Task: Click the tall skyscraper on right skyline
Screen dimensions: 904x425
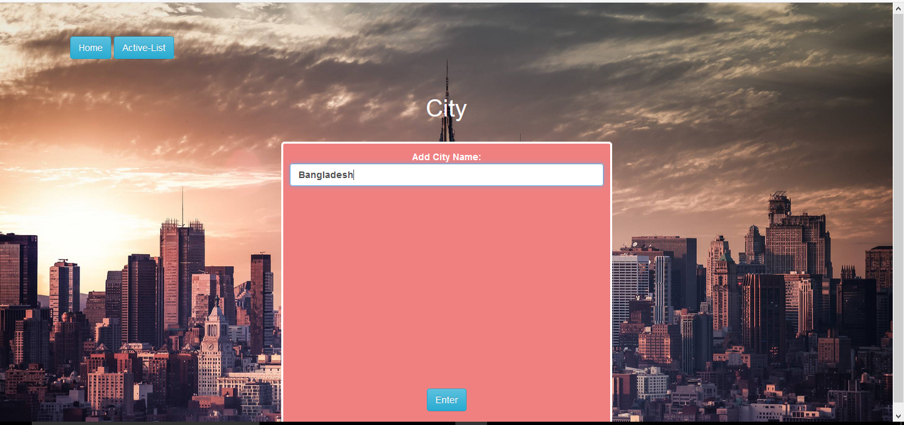Action: point(797,238)
